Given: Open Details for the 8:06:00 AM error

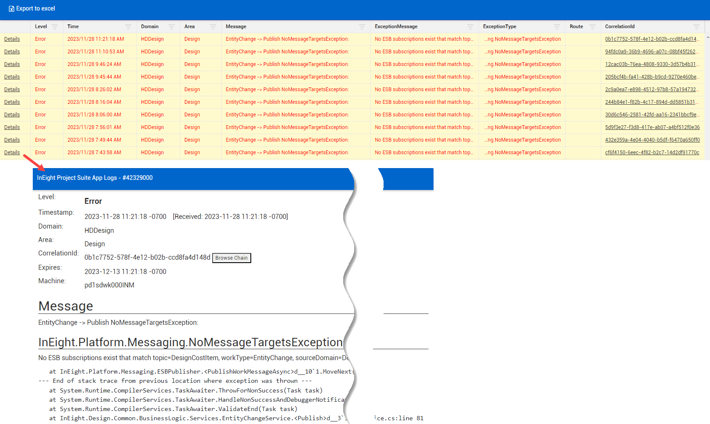Looking at the screenshot, I should click(x=12, y=115).
